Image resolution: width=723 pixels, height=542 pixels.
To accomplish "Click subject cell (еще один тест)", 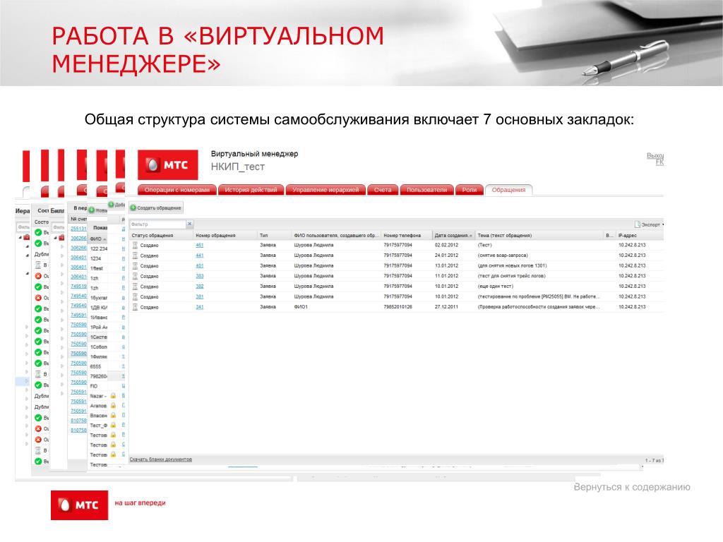I will click(495, 287).
